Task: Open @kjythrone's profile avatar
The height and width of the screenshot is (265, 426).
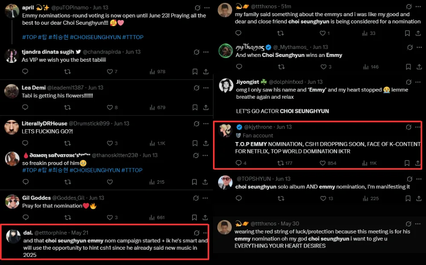Action: pos(225,131)
